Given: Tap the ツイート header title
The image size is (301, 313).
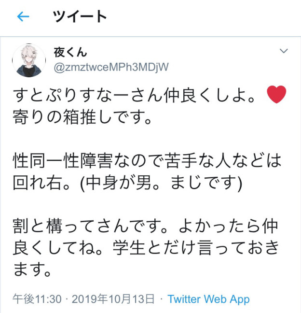Looking at the screenshot, I should click(80, 16).
